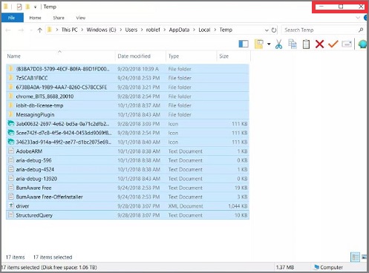Select the aria-debug-4524 file
The width and height of the screenshot is (369, 273).
[128, 170]
